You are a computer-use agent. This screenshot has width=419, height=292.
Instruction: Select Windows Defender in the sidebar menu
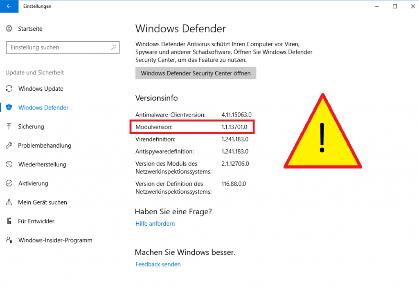click(x=43, y=107)
